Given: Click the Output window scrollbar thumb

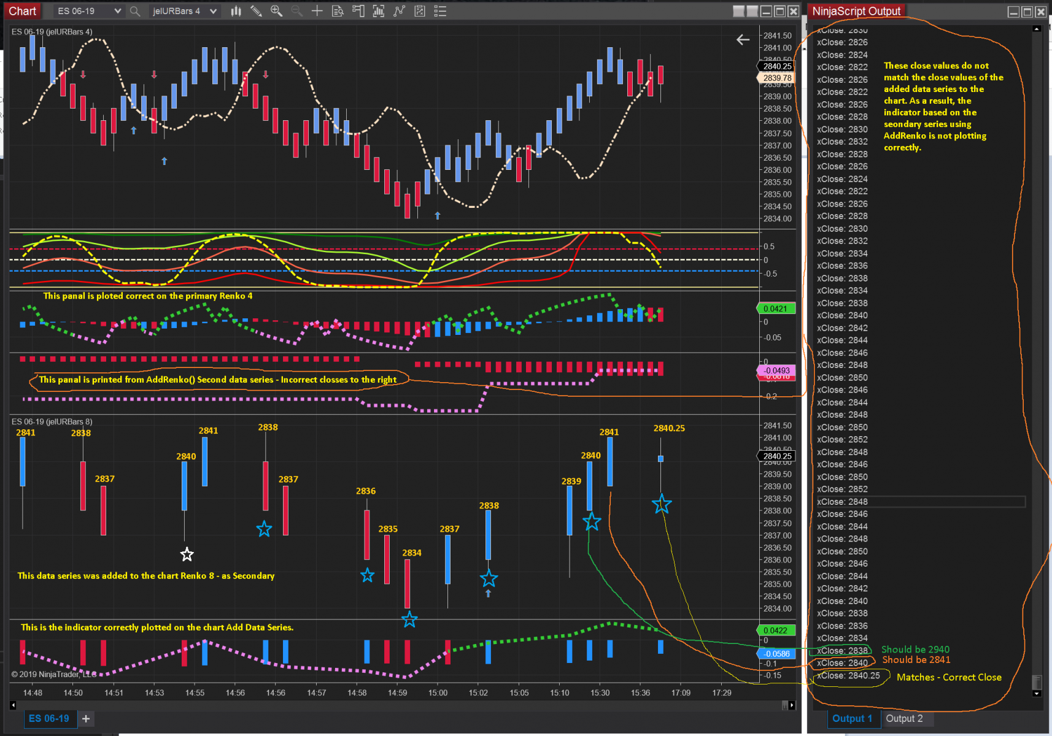Looking at the screenshot, I should [1037, 682].
